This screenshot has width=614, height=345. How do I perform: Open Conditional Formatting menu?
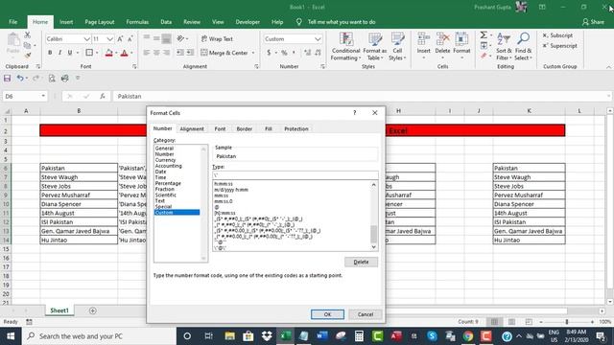(345, 47)
